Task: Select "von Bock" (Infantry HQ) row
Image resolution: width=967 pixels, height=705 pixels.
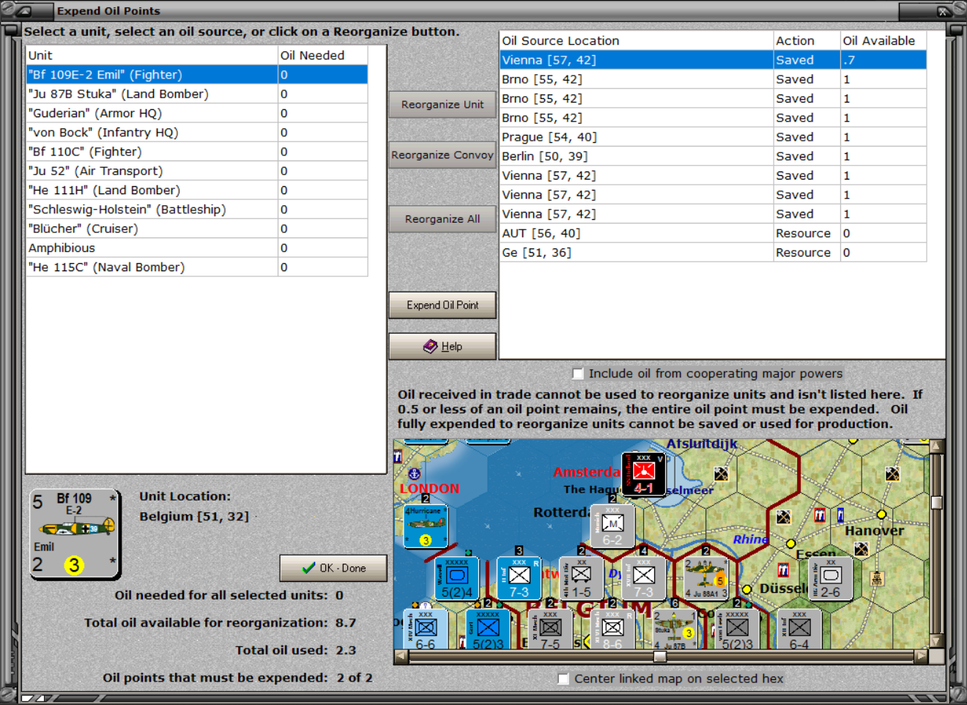Action: tap(196, 133)
